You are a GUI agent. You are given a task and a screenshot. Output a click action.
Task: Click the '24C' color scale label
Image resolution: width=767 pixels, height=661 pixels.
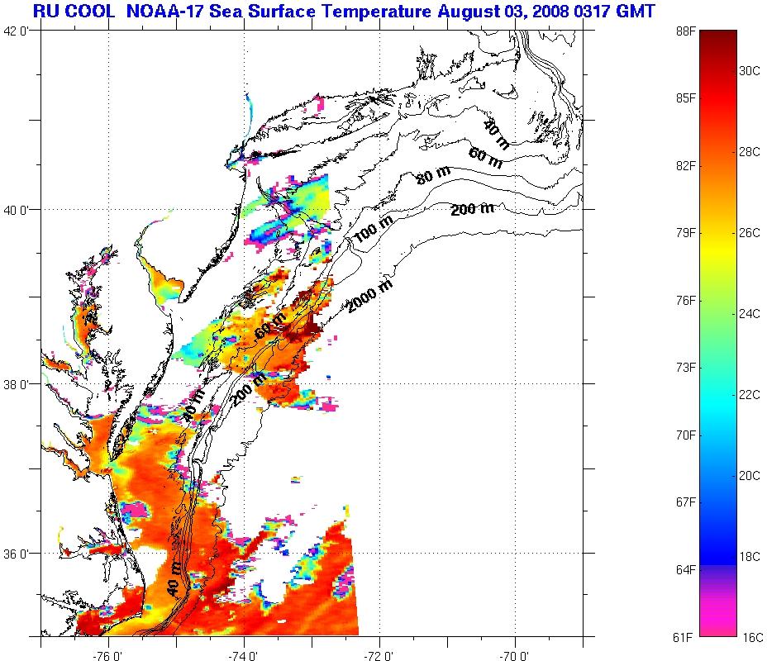[x=750, y=313]
